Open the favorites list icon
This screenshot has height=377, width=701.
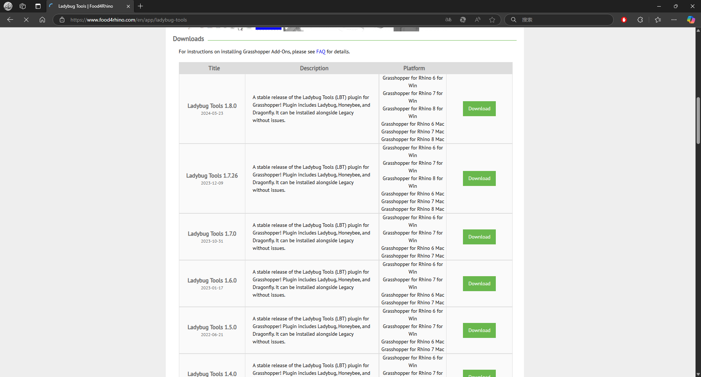pyautogui.click(x=658, y=20)
